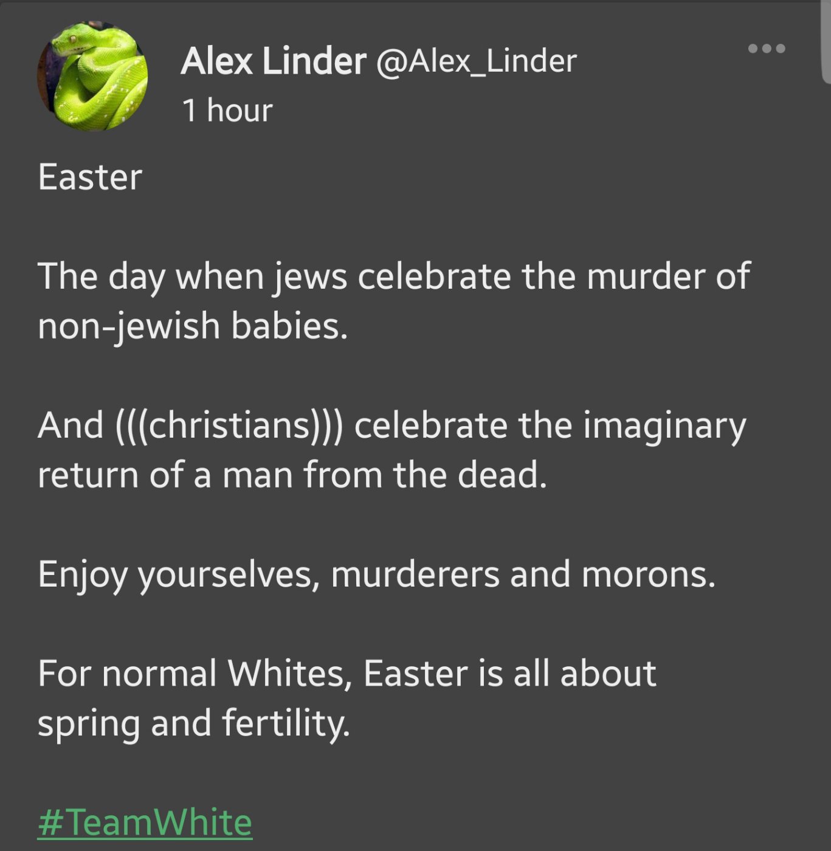The height and width of the screenshot is (851, 831).
Task: Open the three-dot post options menu
Action: pos(766,49)
